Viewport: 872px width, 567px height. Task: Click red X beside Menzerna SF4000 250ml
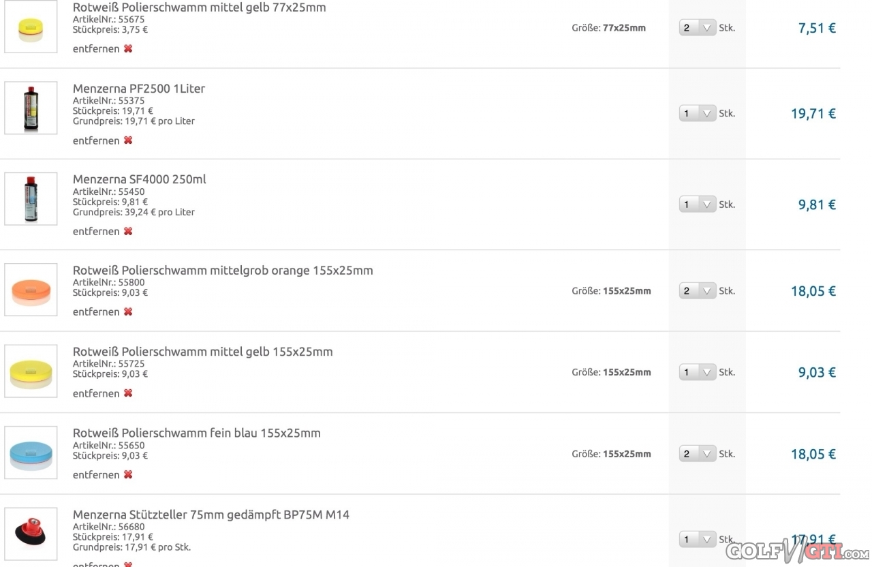click(128, 232)
